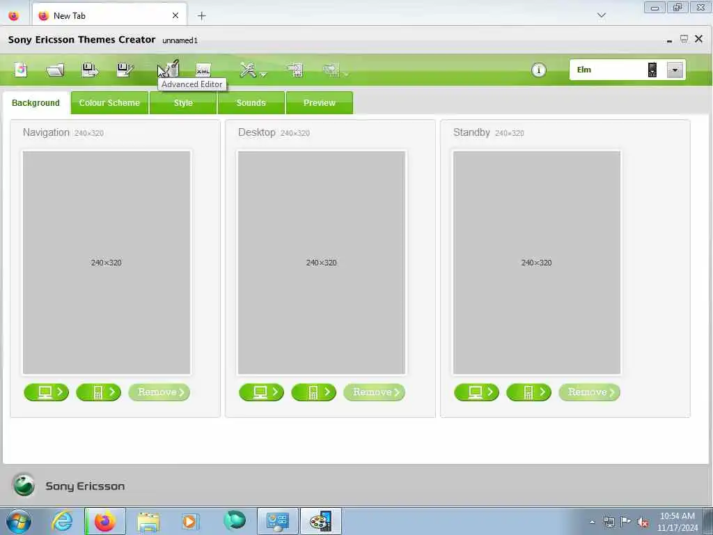Browse computer for Navigation background image
The width and height of the screenshot is (713, 535).
(47, 392)
